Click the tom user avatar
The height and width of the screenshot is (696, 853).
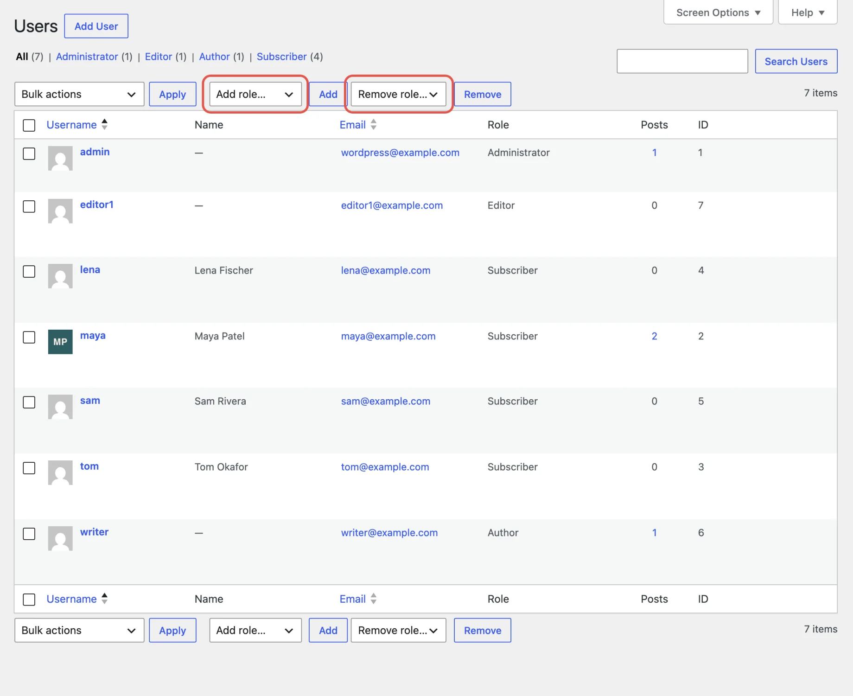coord(60,473)
